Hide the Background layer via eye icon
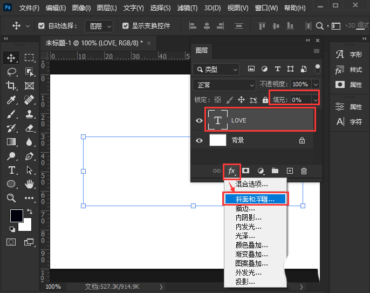The height and width of the screenshot is (293, 370). [x=199, y=140]
